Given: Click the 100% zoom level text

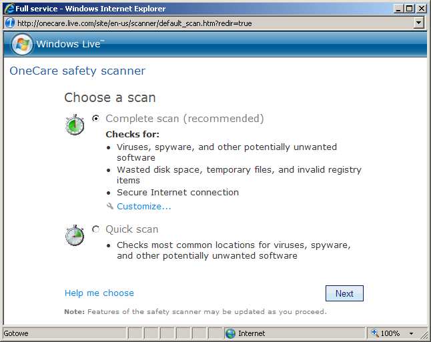Looking at the screenshot, I should click(390, 333).
